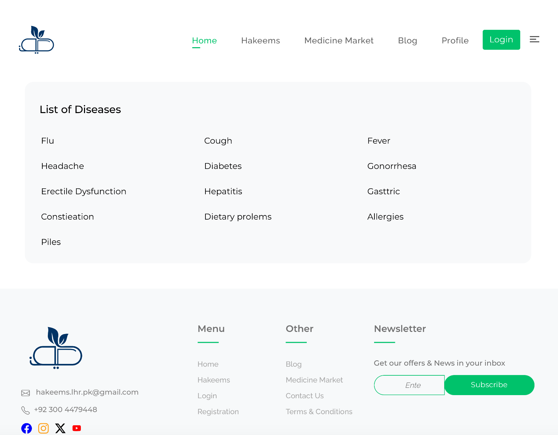Go to Hakeems in top navigation
Image resolution: width=558 pixels, height=435 pixels.
coord(260,41)
